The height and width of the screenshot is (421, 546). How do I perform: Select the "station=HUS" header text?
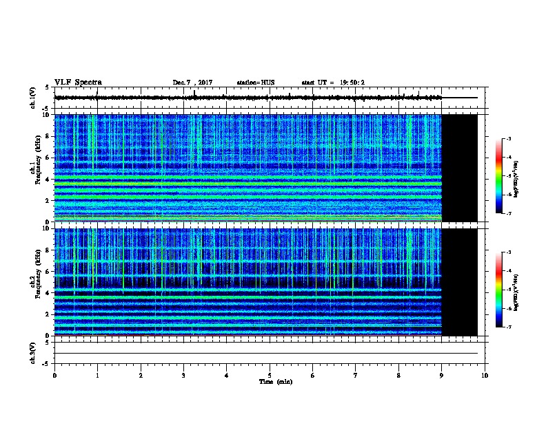256,83
